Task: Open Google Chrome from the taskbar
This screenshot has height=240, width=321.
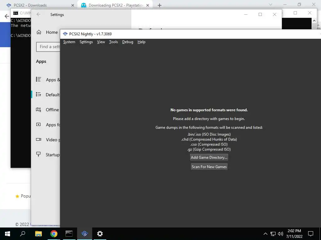Action: (54, 234)
